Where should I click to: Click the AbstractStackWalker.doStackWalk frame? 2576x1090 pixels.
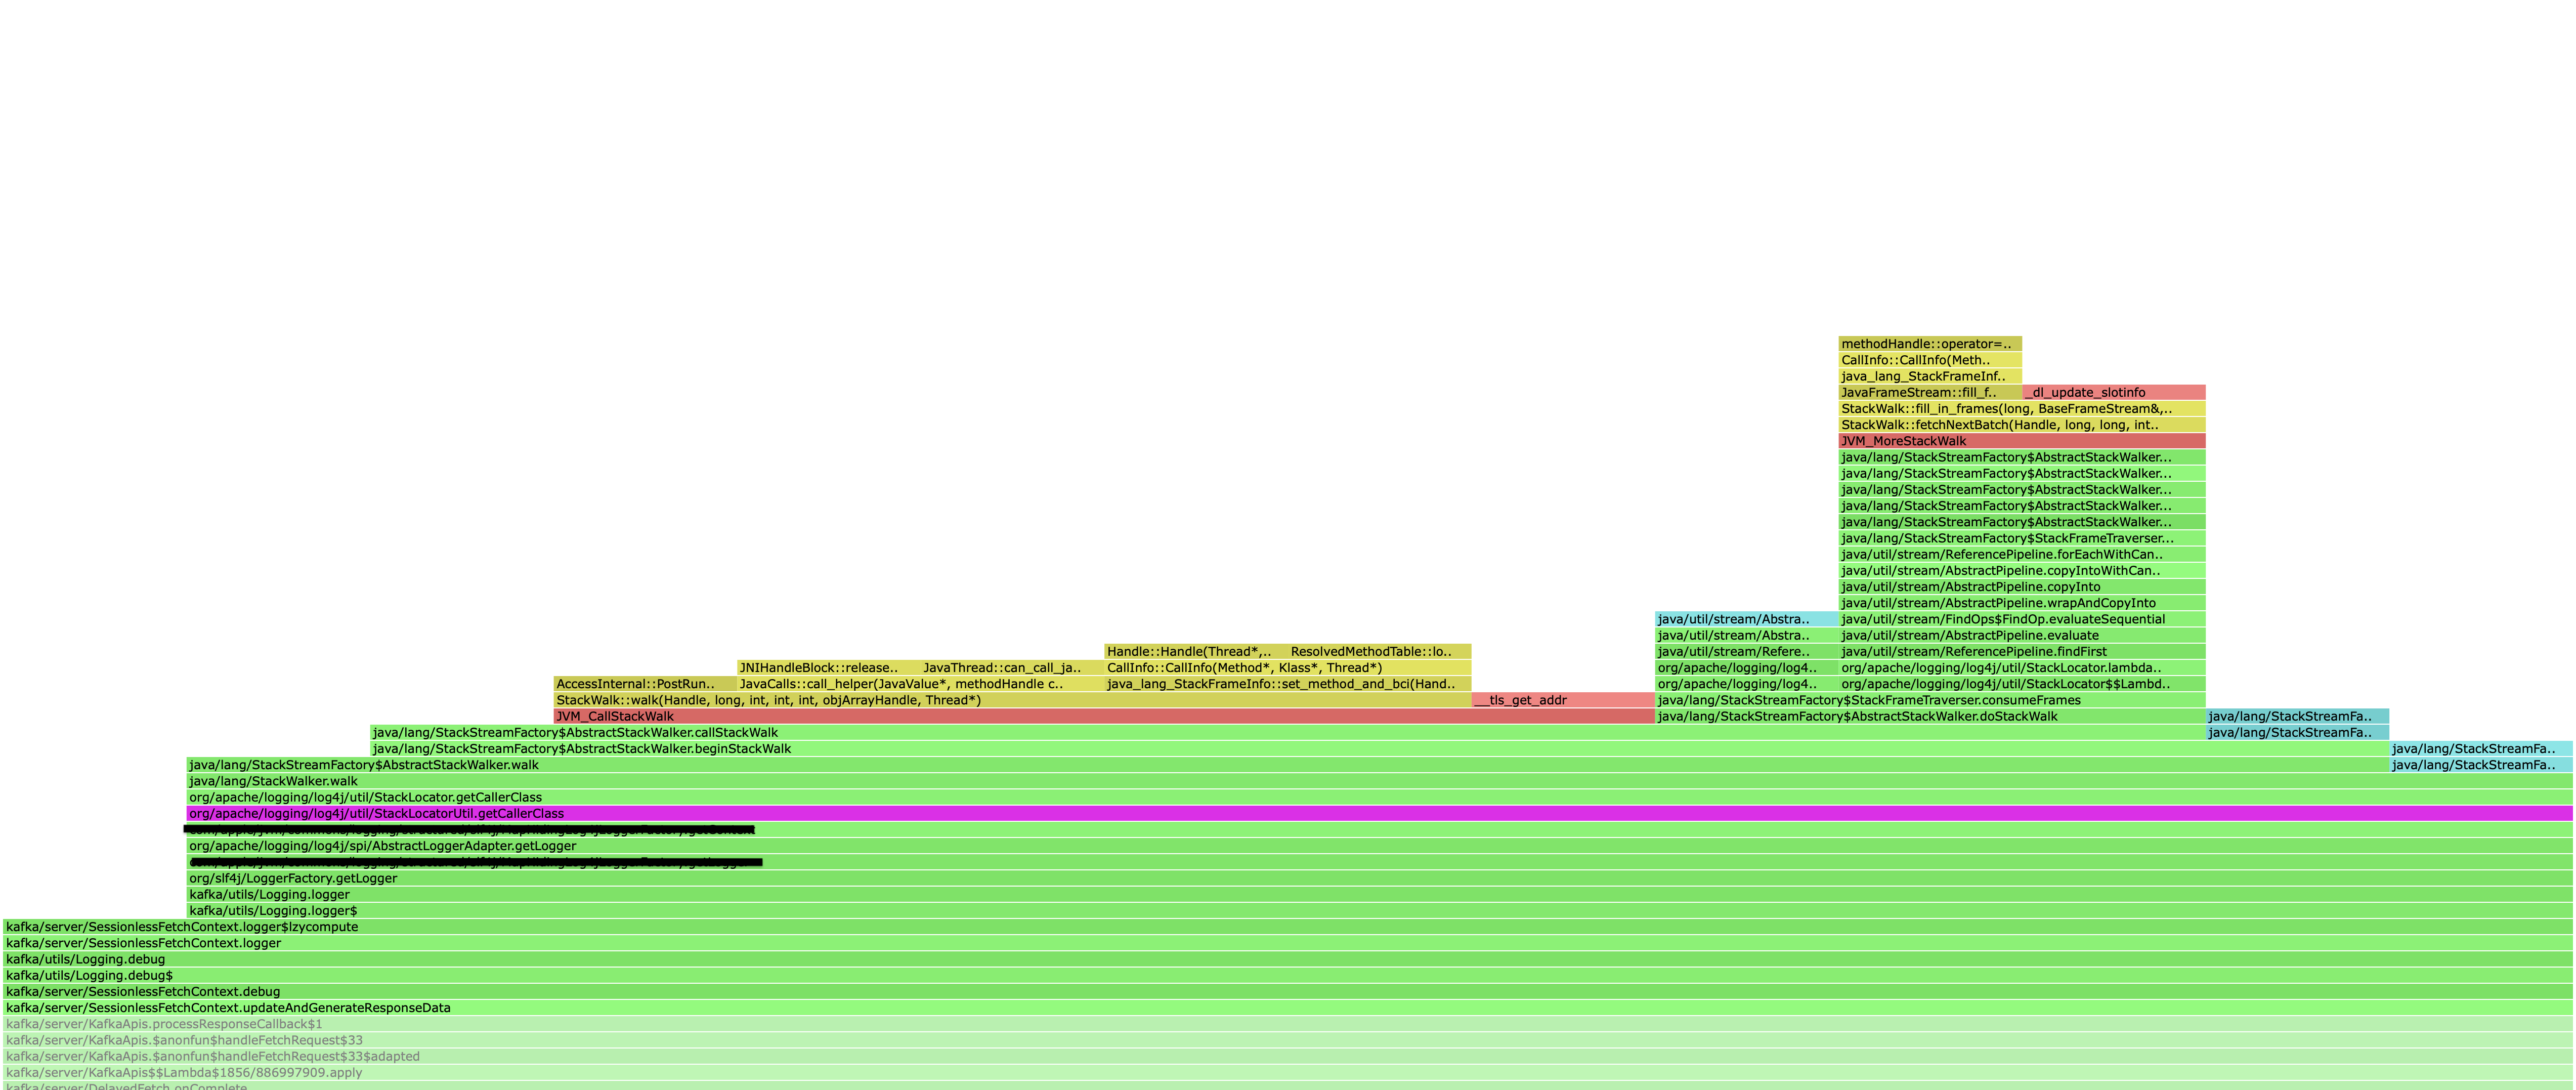click(1930, 716)
